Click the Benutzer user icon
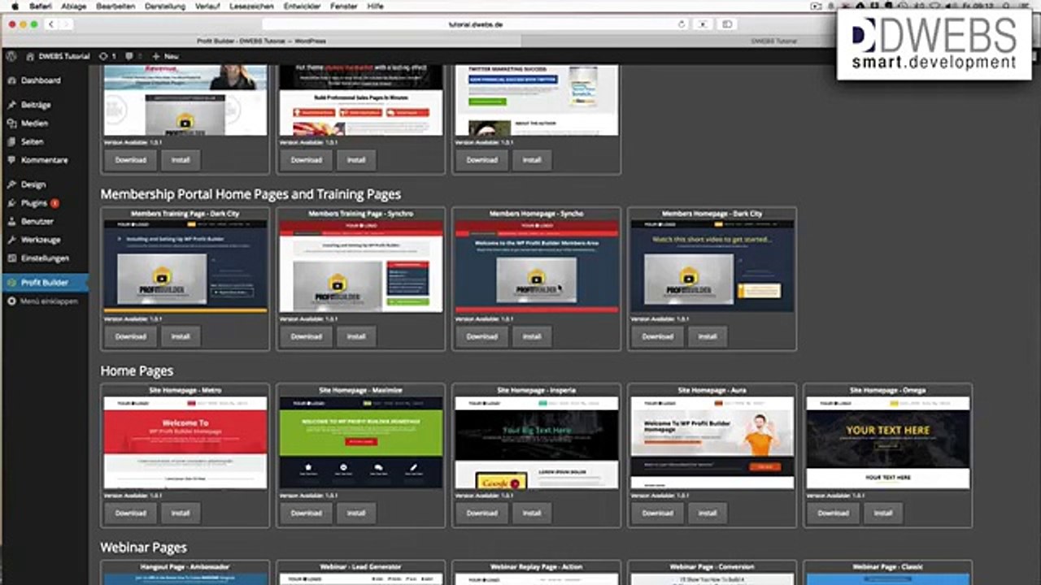This screenshot has height=585, width=1041. point(12,221)
